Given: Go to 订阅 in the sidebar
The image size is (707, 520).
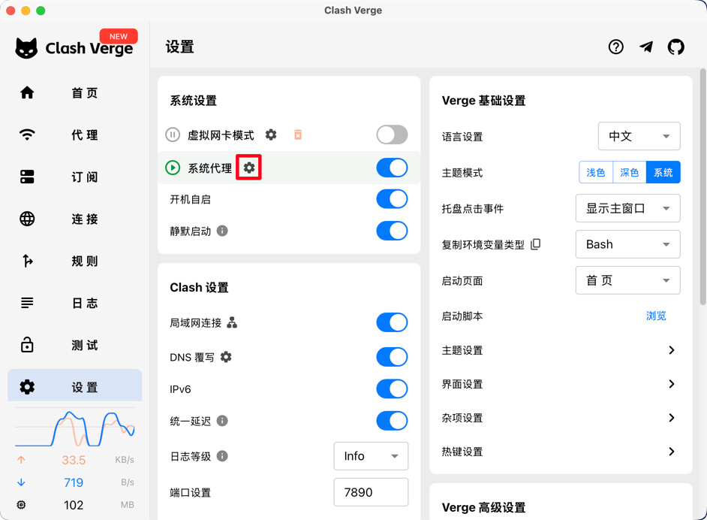Looking at the screenshot, I should pyautogui.click(x=75, y=177).
